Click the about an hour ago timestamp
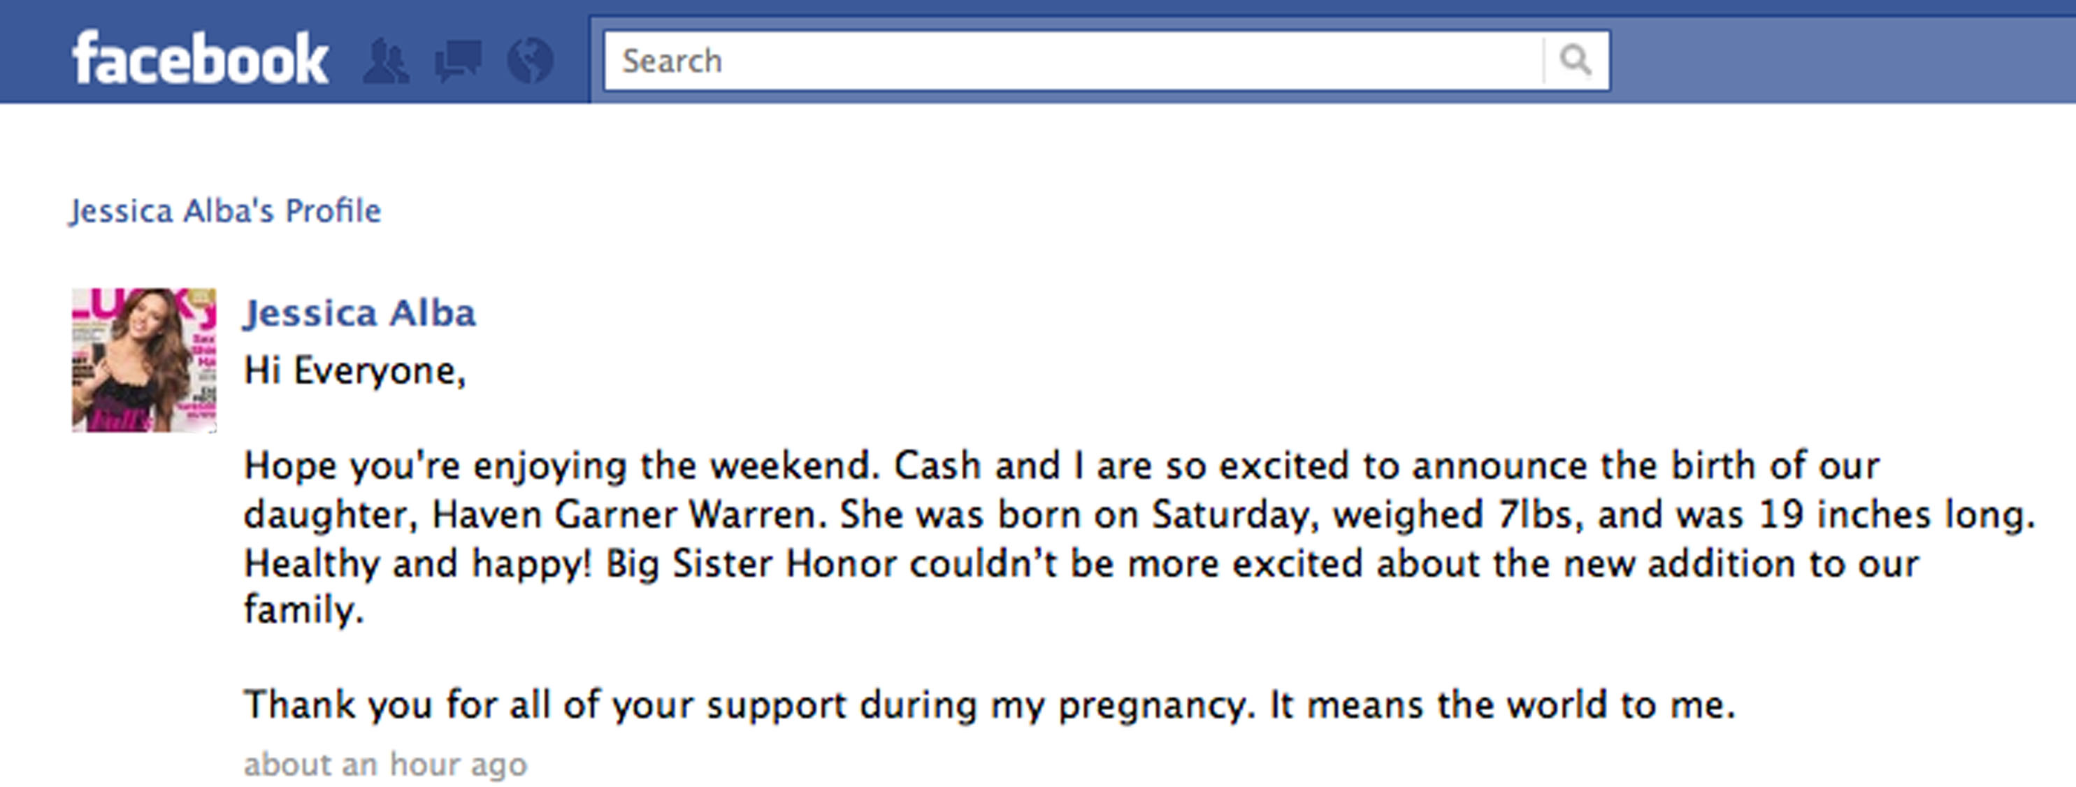 (385, 764)
